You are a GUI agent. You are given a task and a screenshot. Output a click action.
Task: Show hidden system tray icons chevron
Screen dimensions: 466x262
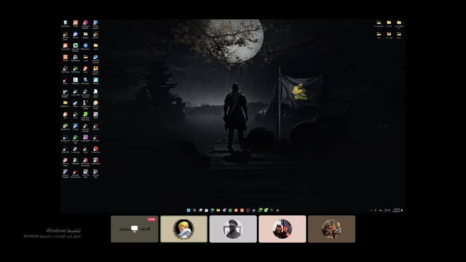371,210
